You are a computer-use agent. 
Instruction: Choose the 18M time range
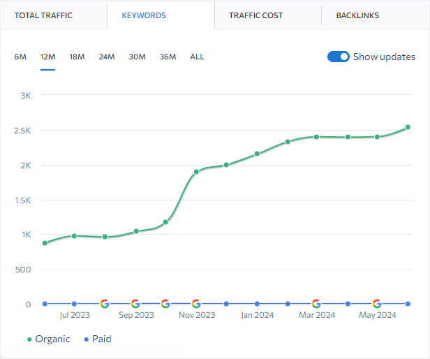(x=77, y=57)
